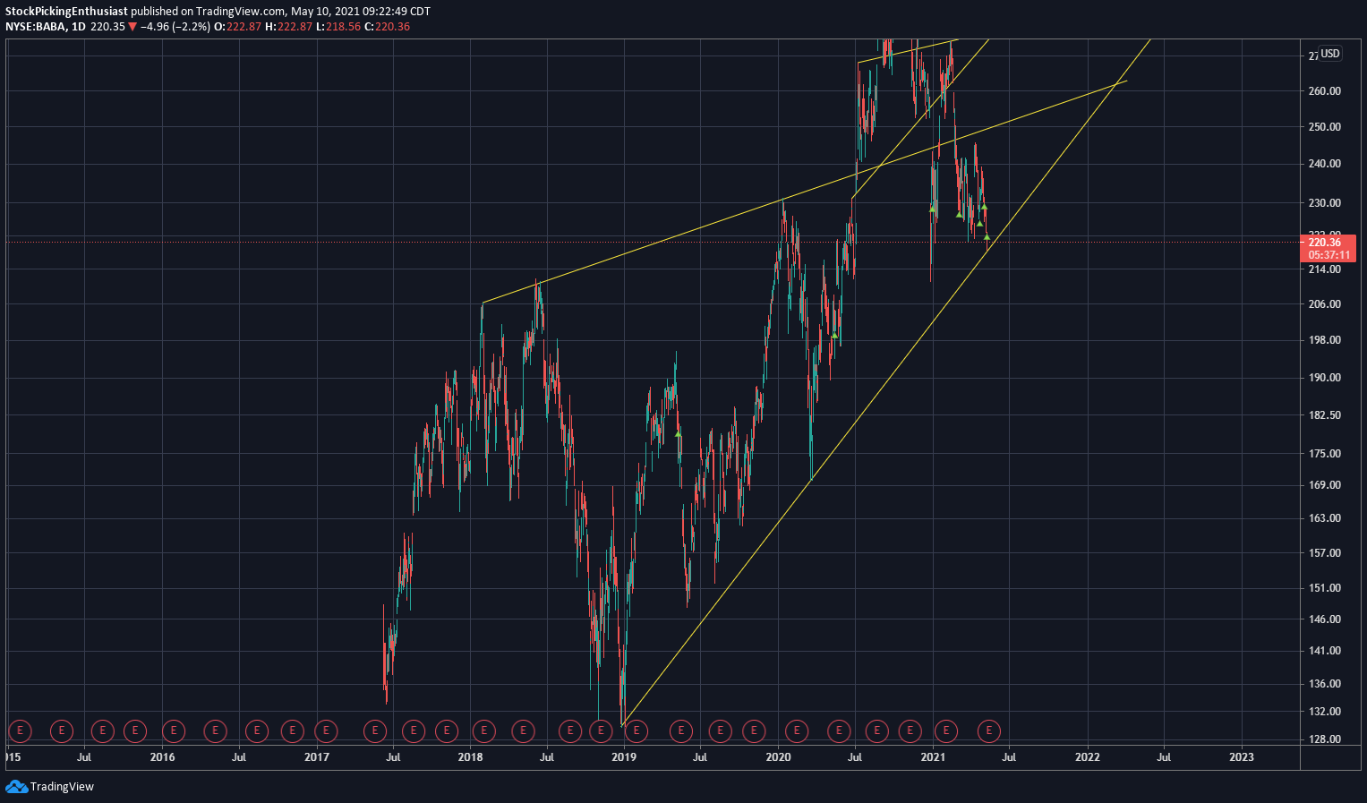The width and height of the screenshot is (1367, 803).
Task: Open StockPickingEnthusiast author profile link
Action: (67, 12)
